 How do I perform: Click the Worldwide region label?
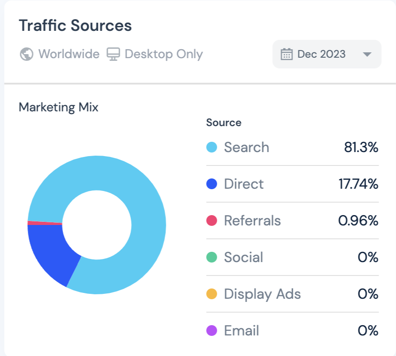pyautogui.click(x=69, y=55)
